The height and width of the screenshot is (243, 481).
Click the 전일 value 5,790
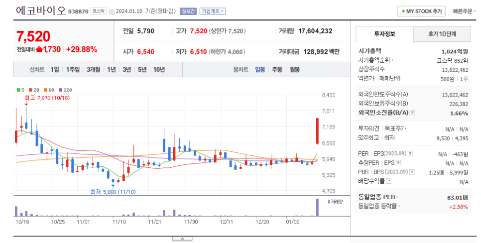[146, 31]
